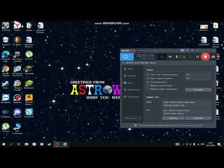Click the highlighted blue icon in Bandicam title bar

pyautogui.click(x=182, y=50)
